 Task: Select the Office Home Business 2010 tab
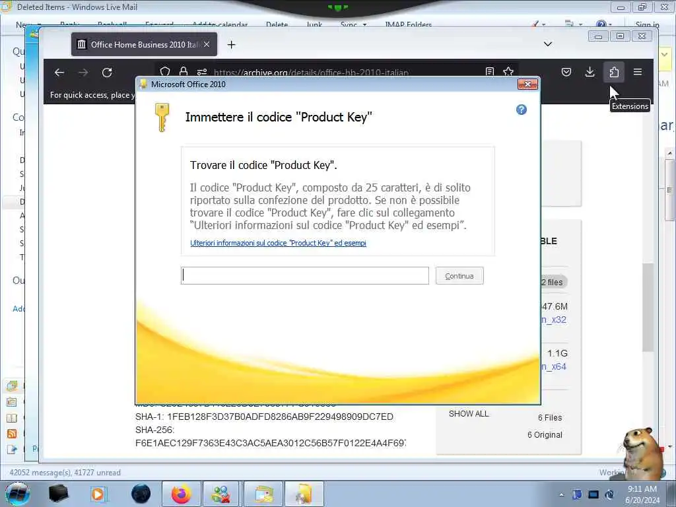(x=144, y=44)
